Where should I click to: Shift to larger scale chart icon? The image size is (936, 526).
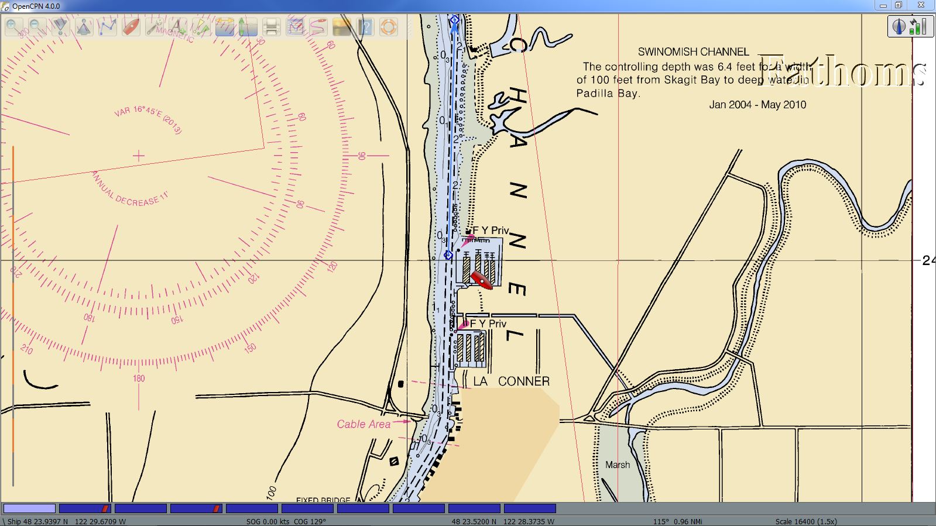click(x=60, y=27)
